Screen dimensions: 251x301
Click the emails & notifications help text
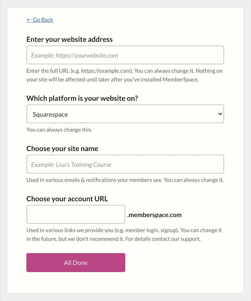pos(125,180)
